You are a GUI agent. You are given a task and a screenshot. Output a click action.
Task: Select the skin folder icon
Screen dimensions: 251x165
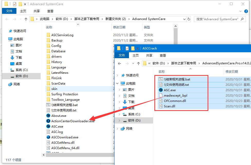[48, 89]
